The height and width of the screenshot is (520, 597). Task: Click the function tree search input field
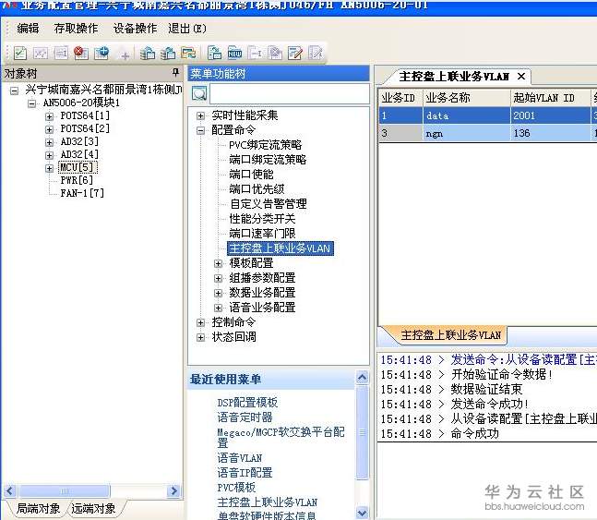290,93
